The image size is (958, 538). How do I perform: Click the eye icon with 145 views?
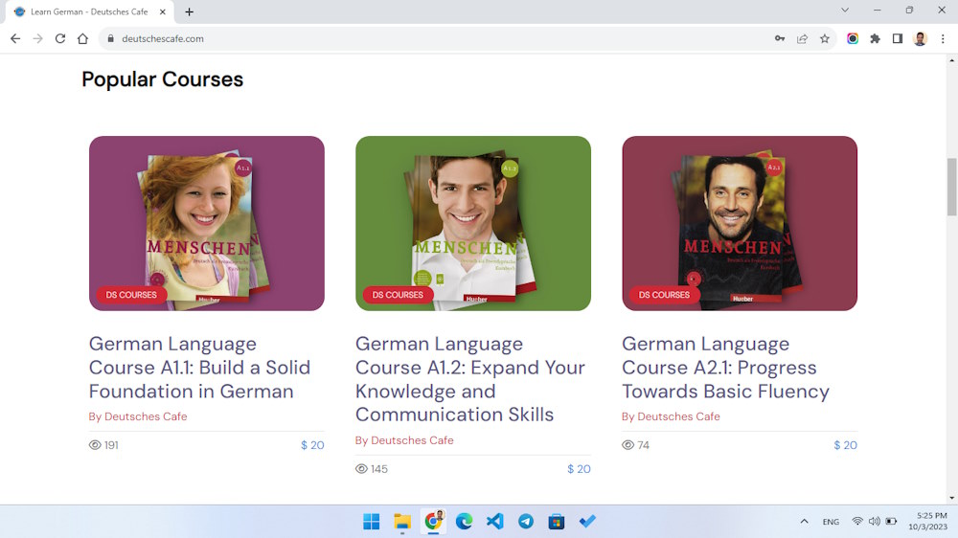coord(361,469)
